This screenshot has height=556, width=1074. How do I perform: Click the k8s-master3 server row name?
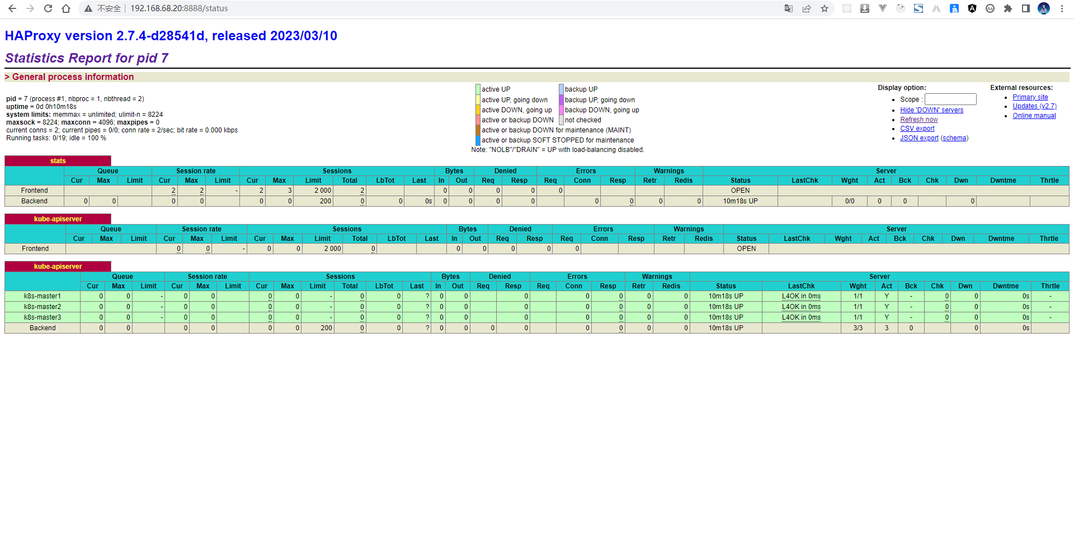point(43,317)
